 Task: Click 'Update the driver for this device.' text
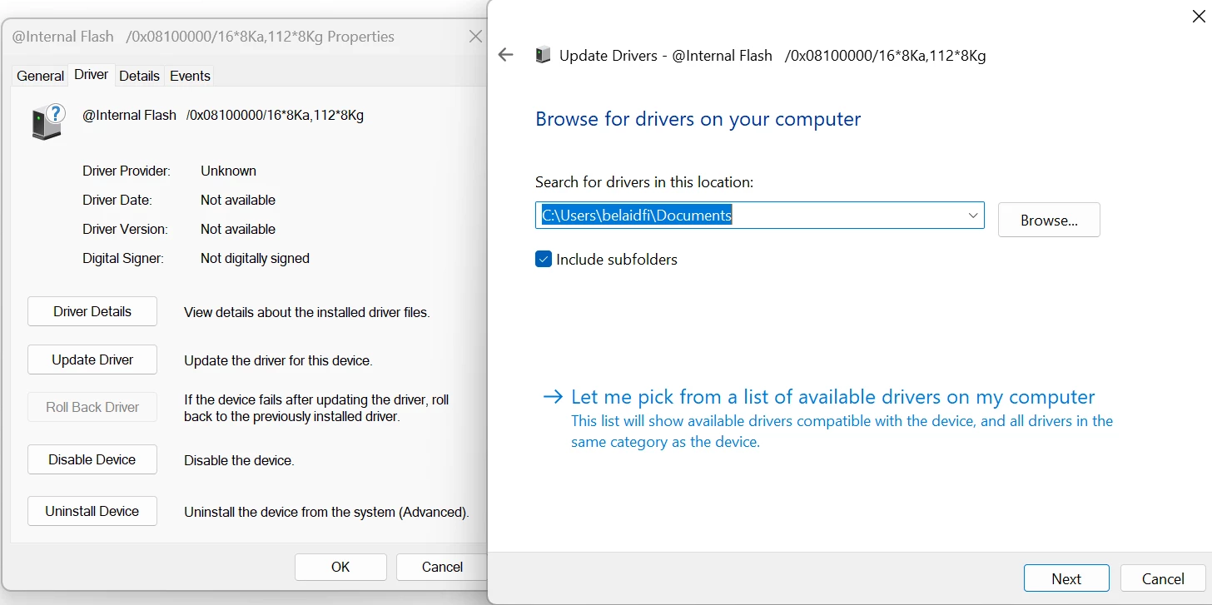point(278,360)
